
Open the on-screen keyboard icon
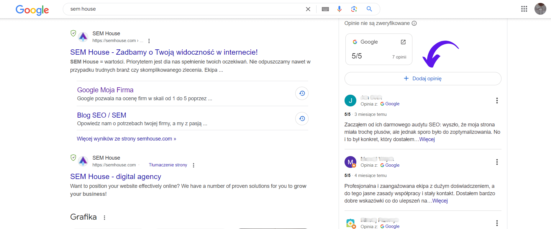point(325,9)
